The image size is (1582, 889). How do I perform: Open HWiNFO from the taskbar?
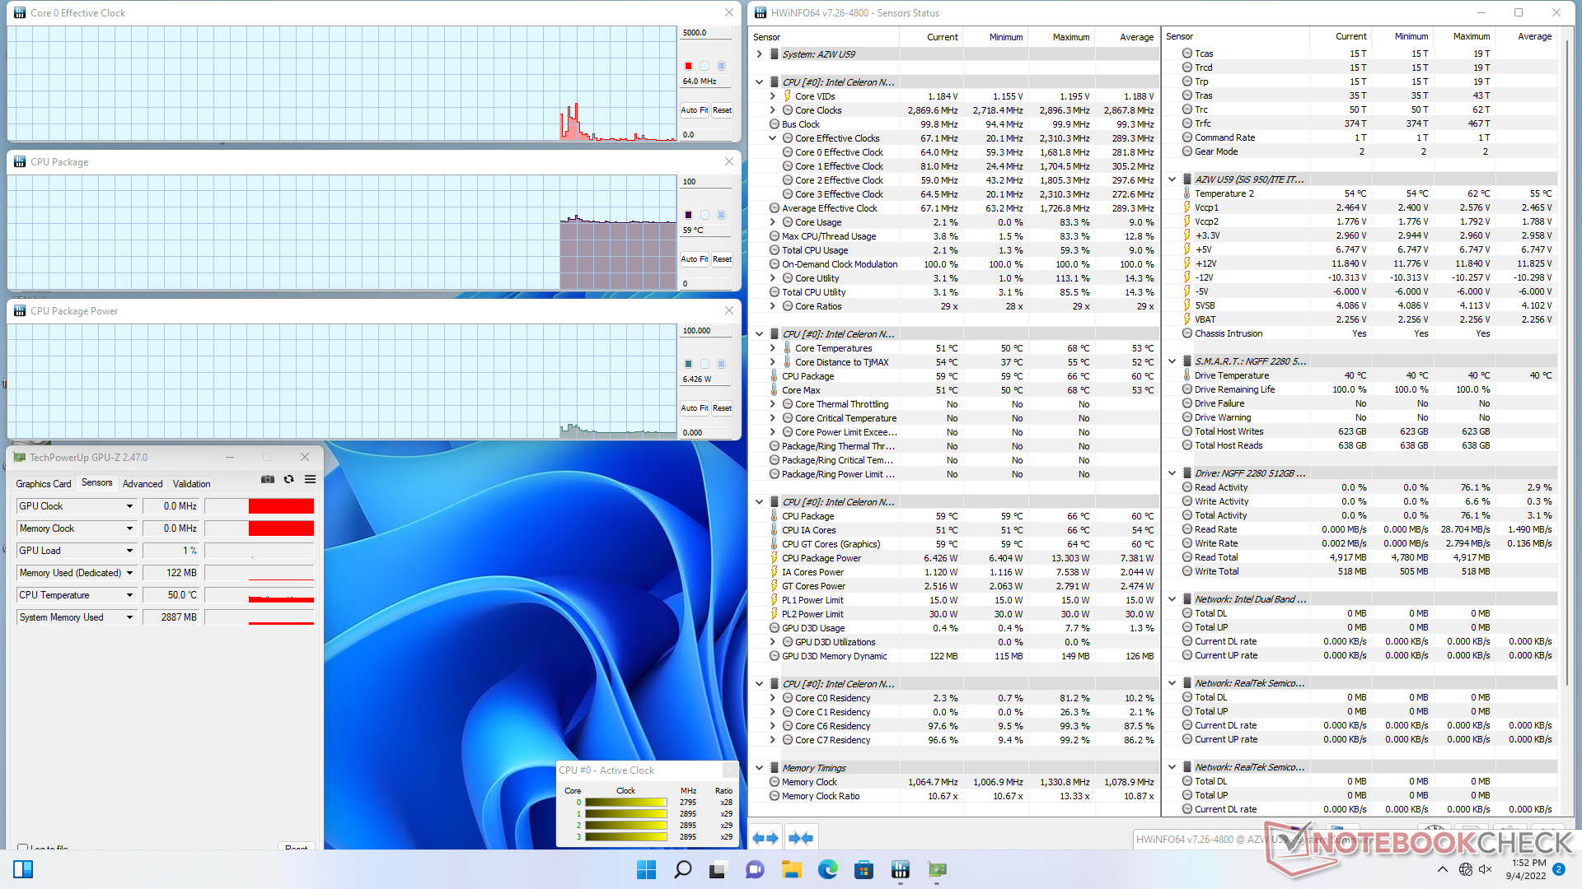[x=900, y=869]
